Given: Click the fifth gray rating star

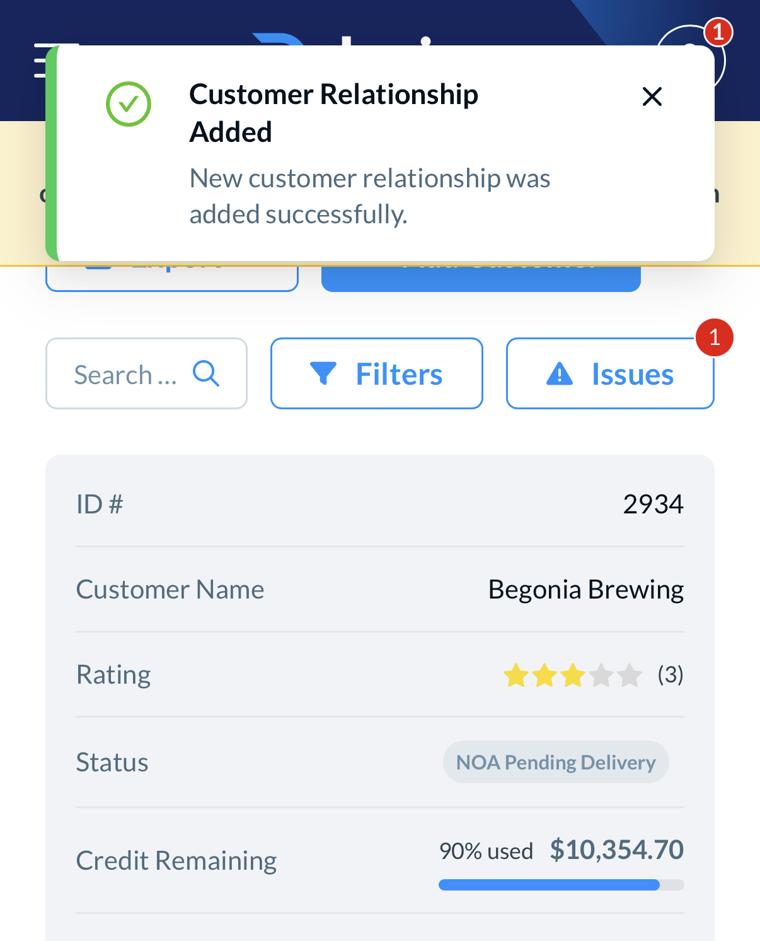Looking at the screenshot, I should (x=630, y=675).
